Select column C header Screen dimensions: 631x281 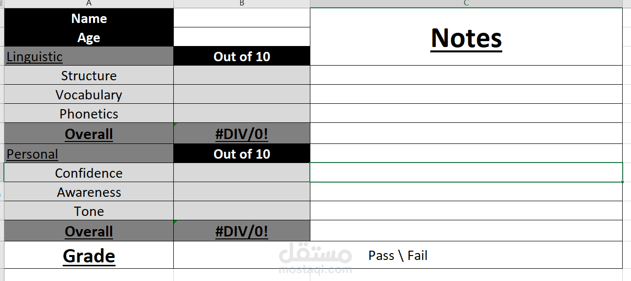pos(466,3)
